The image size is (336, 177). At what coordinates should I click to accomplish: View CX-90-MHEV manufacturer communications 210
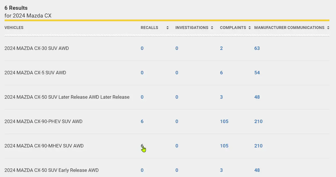point(258,146)
